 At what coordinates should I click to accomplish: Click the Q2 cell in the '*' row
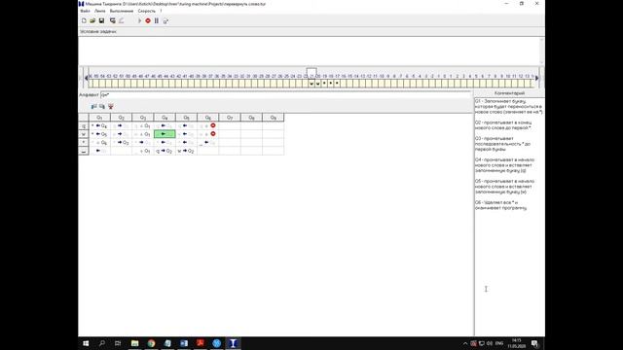pyautogui.click(x=121, y=143)
